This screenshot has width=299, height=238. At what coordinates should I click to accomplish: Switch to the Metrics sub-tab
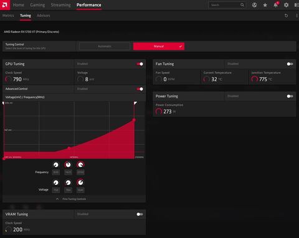click(8, 16)
